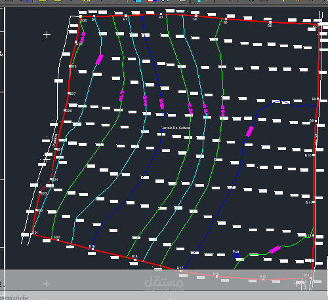Click boundary point label B17
328x300 pixels.
tap(180, 268)
